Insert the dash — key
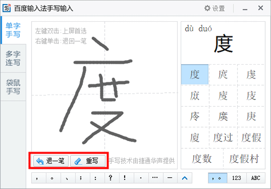Viewport: 271px width, 189px height. pyautogui.click(x=170, y=178)
